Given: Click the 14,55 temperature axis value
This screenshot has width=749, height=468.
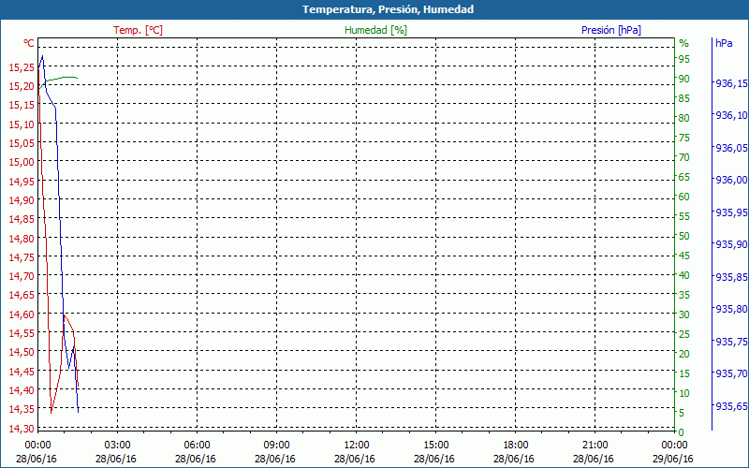Looking at the screenshot, I should tap(22, 333).
